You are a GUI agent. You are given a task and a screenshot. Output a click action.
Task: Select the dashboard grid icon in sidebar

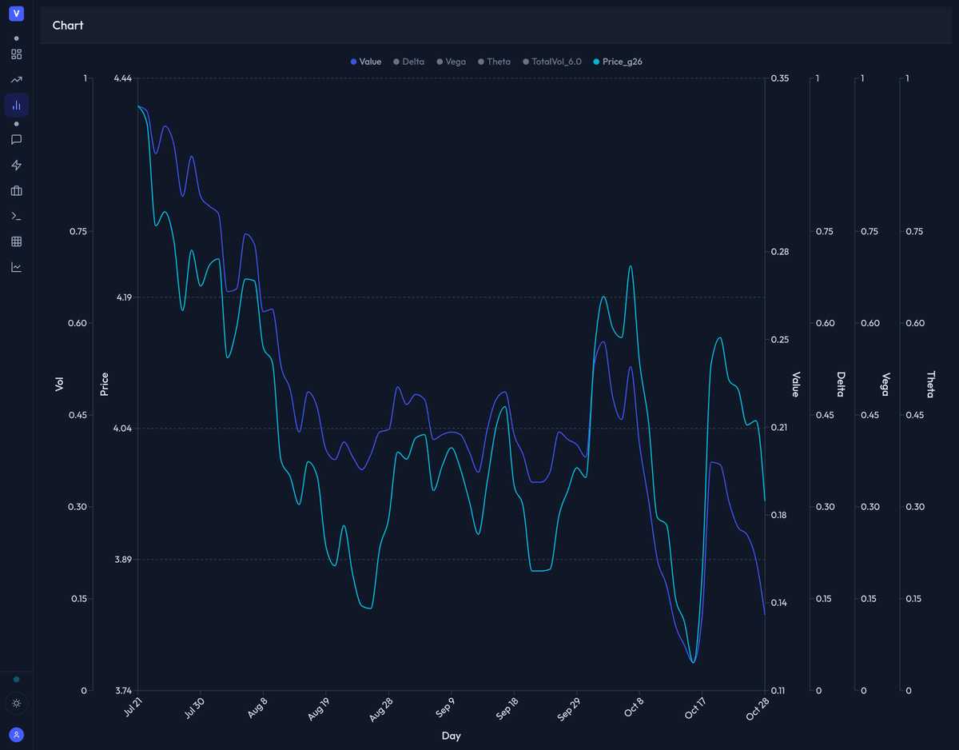tap(15, 54)
